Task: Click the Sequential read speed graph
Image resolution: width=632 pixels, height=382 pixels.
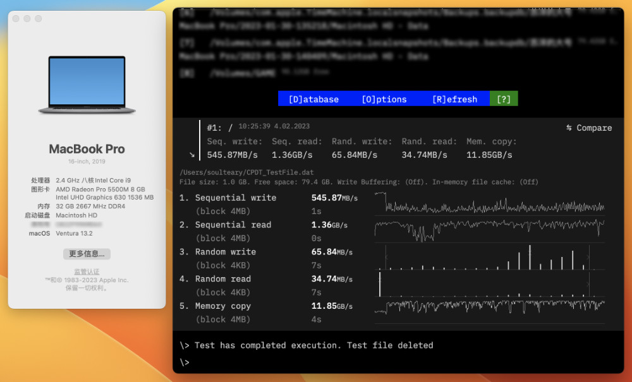Action: [489, 230]
